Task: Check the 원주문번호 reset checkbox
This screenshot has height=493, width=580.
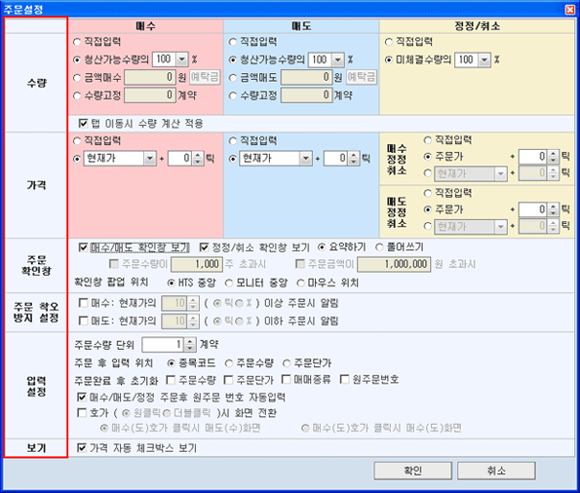Action: [344, 379]
